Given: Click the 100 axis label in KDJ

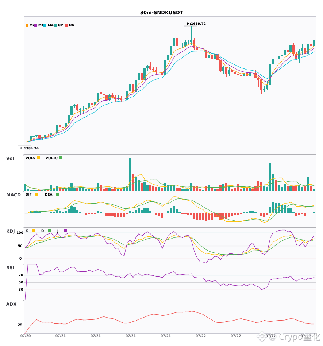Looking at the screenshot, I should pos(20,233).
